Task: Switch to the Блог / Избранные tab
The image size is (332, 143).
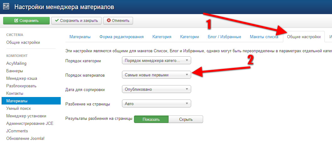Action: click(x=224, y=37)
